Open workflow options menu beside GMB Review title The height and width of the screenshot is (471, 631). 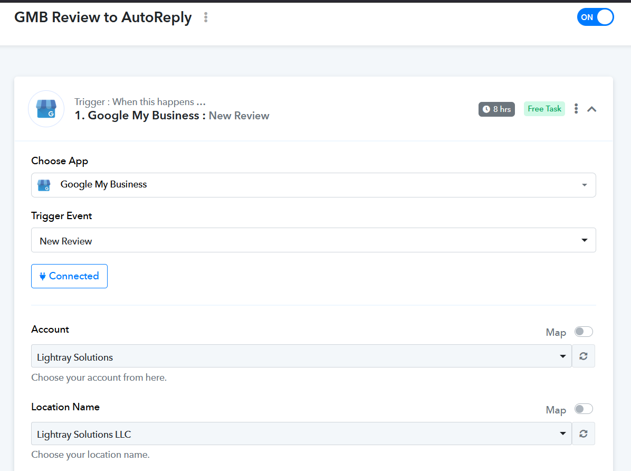pyautogui.click(x=206, y=17)
